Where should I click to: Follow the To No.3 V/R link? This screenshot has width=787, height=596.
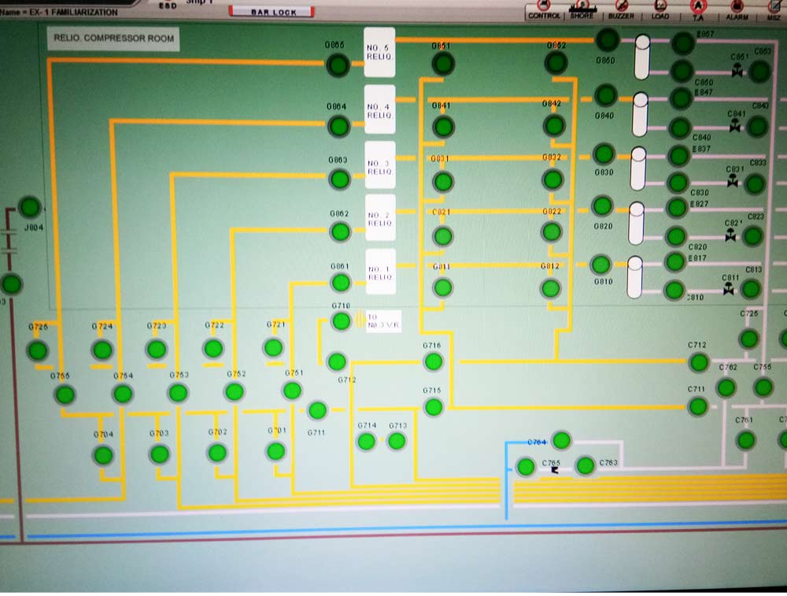[x=383, y=321]
